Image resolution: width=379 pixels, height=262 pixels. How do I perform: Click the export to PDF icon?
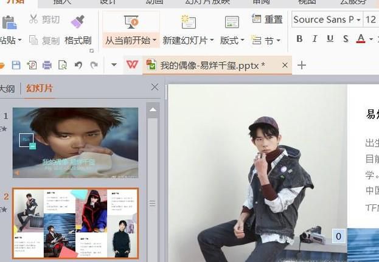[x=32, y=65]
